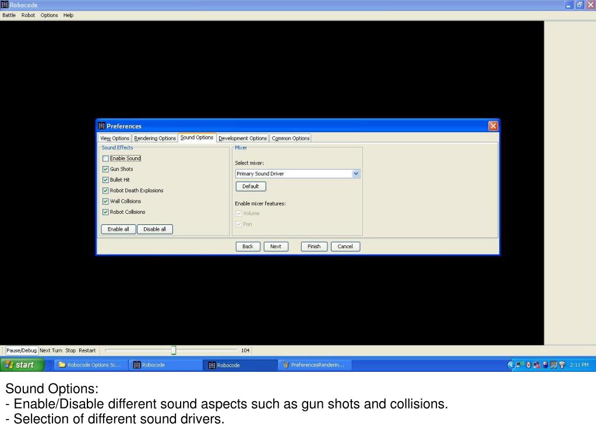Go Back in the Preferences dialog

[248, 247]
